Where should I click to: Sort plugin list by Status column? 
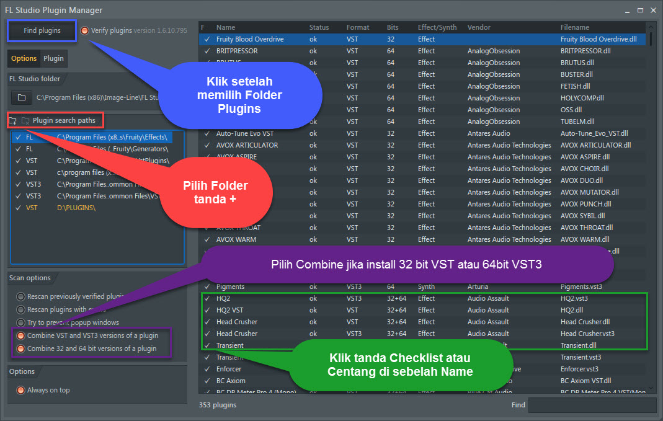[319, 27]
